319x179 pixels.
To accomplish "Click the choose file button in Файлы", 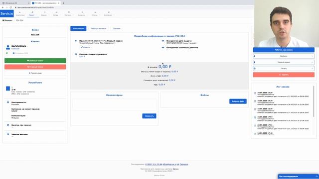I will pyautogui.click(x=238, y=101).
